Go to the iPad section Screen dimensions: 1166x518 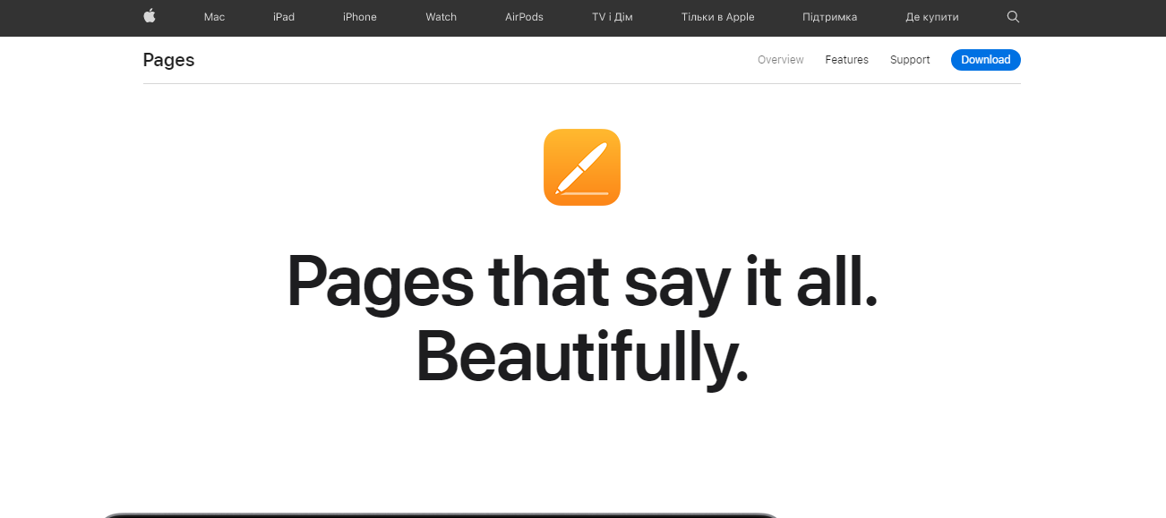pyautogui.click(x=284, y=17)
